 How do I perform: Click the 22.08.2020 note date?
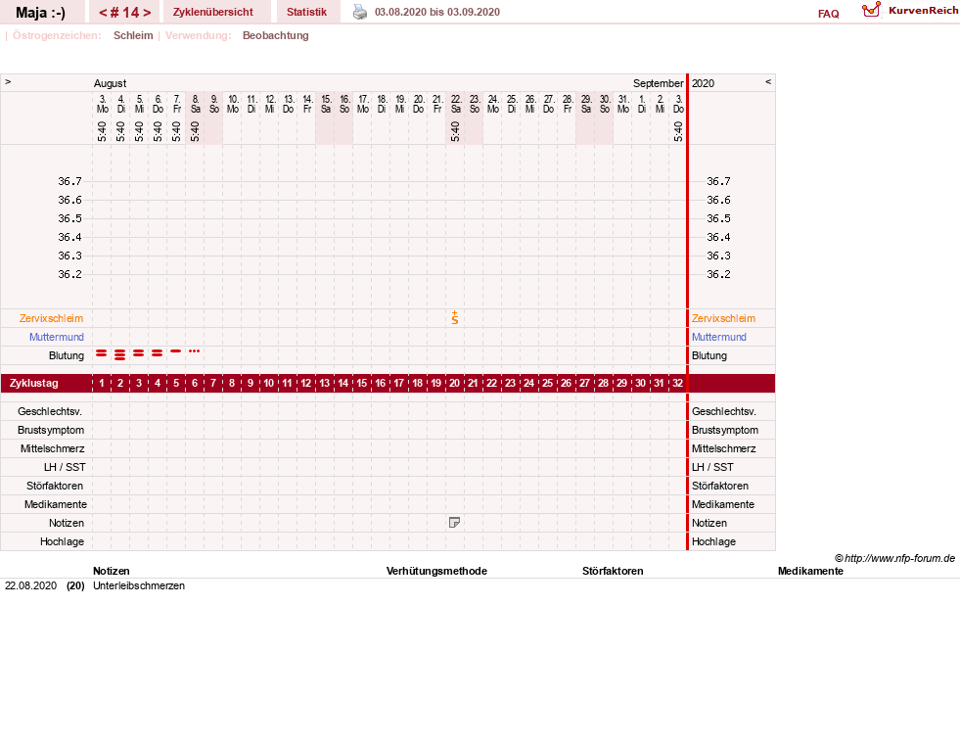(x=30, y=585)
